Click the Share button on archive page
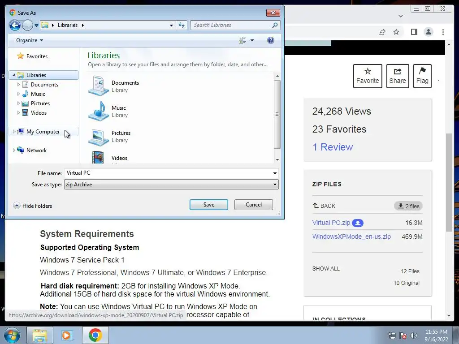 [x=398, y=76]
